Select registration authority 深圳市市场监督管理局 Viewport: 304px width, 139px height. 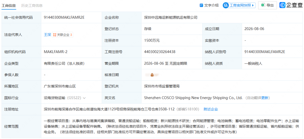pyautogui.click(x=162, y=86)
